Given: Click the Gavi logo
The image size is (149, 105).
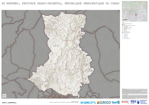Looking at the screenshot, I should [x=116, y=102].
